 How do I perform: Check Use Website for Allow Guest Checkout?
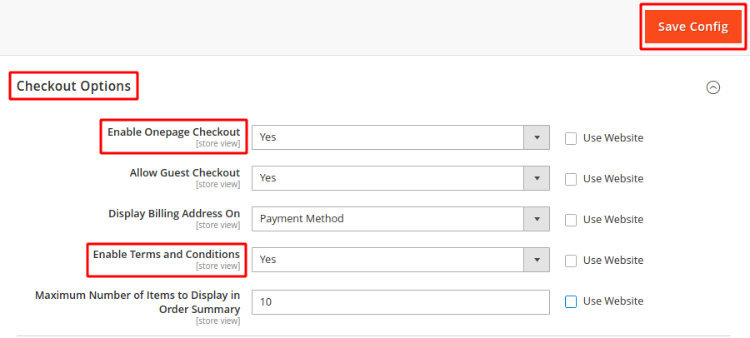point(571,179)
